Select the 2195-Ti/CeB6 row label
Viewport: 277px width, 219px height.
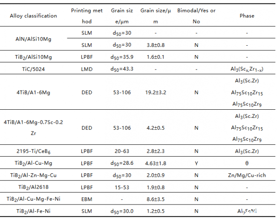point(33,151)
